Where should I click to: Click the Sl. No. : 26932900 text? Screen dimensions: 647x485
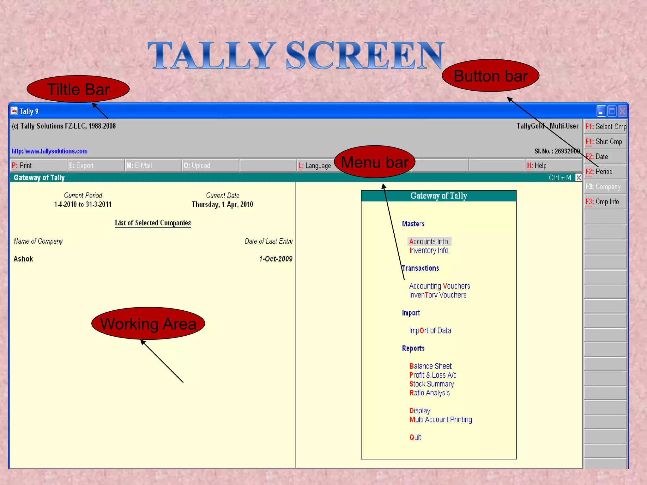557,151
